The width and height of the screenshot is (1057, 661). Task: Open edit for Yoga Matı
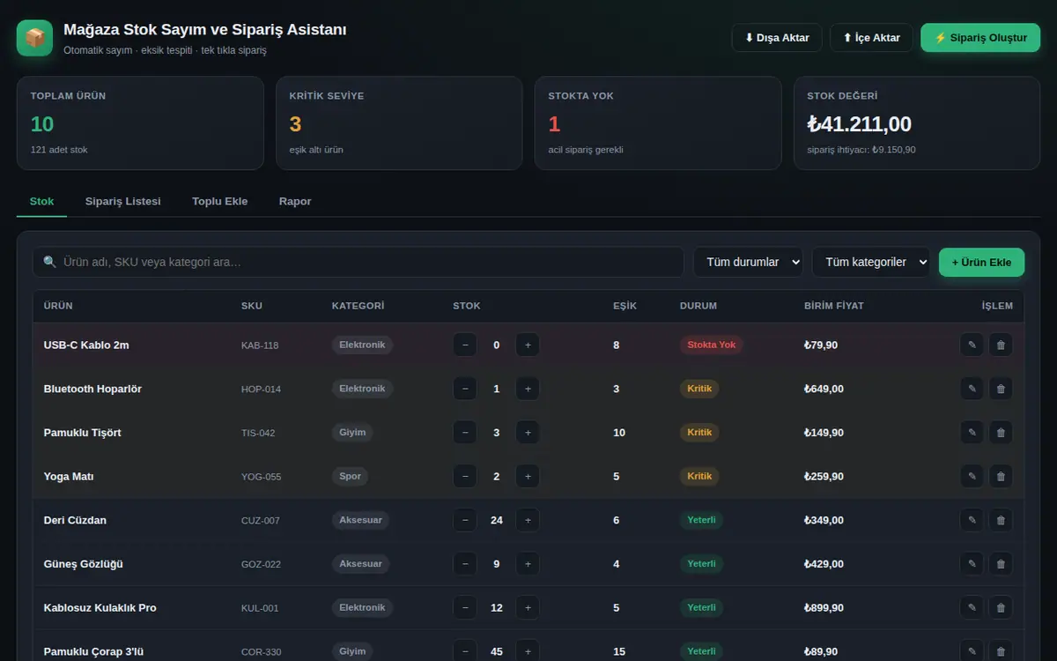coord(972,476)
